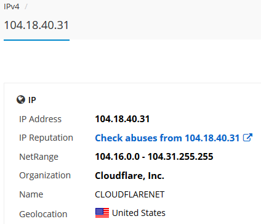Click the Geolocation field label
This screenshot has width=261, height=224.
[x=43, y=214]
